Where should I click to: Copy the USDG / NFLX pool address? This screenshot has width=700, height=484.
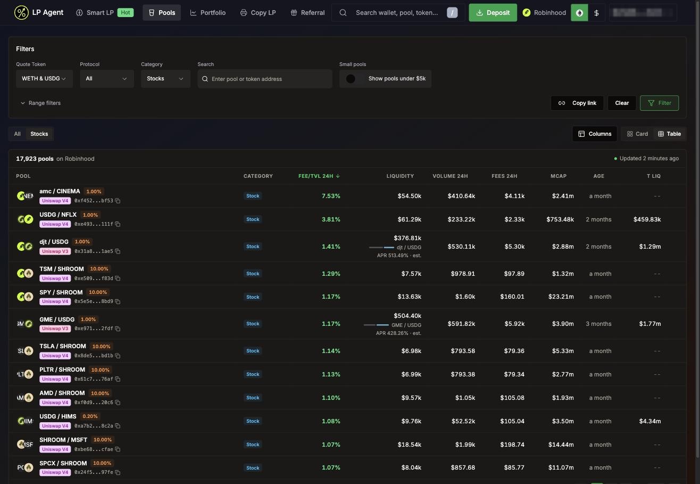(118, 224)
